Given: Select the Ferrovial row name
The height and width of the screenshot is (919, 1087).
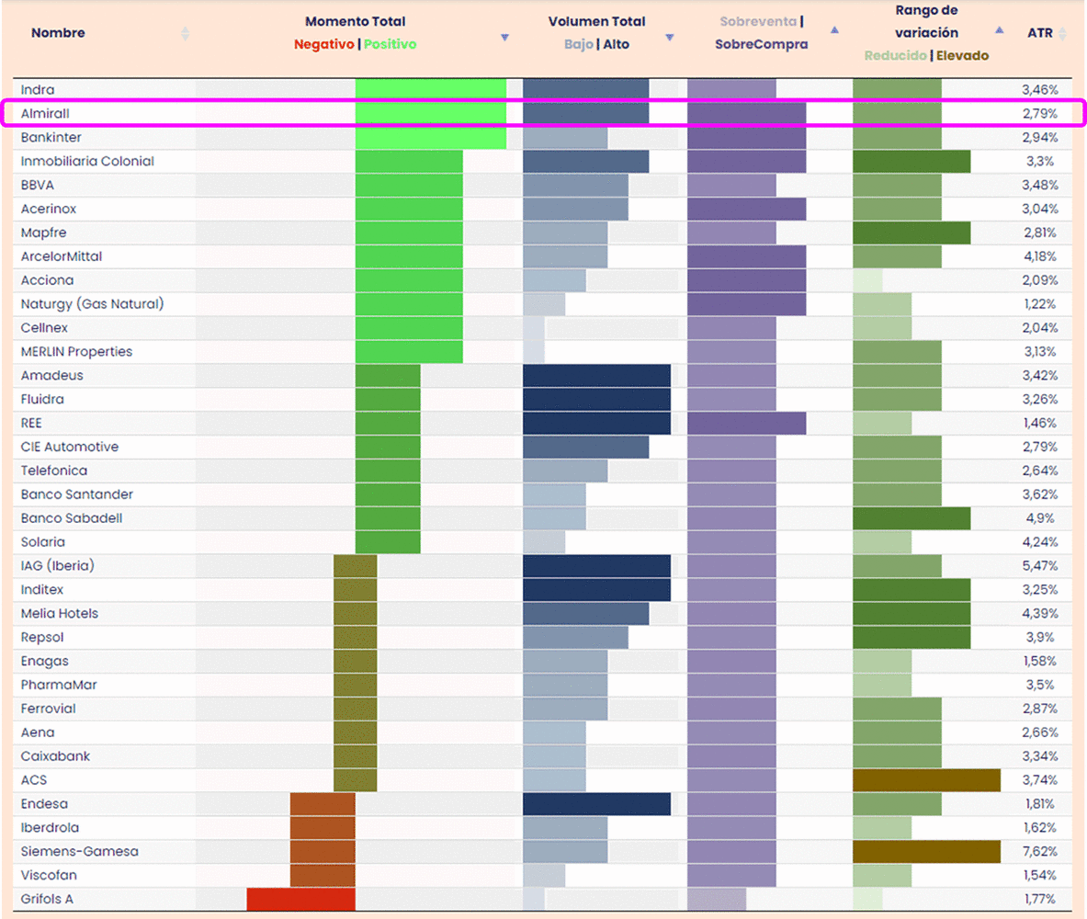Looking at the screenshot, I should pyautogui.click(x=48, y=709).
